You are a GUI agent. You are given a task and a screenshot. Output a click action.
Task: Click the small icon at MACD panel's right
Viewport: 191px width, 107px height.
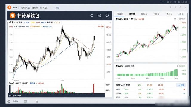coord(178,66)
